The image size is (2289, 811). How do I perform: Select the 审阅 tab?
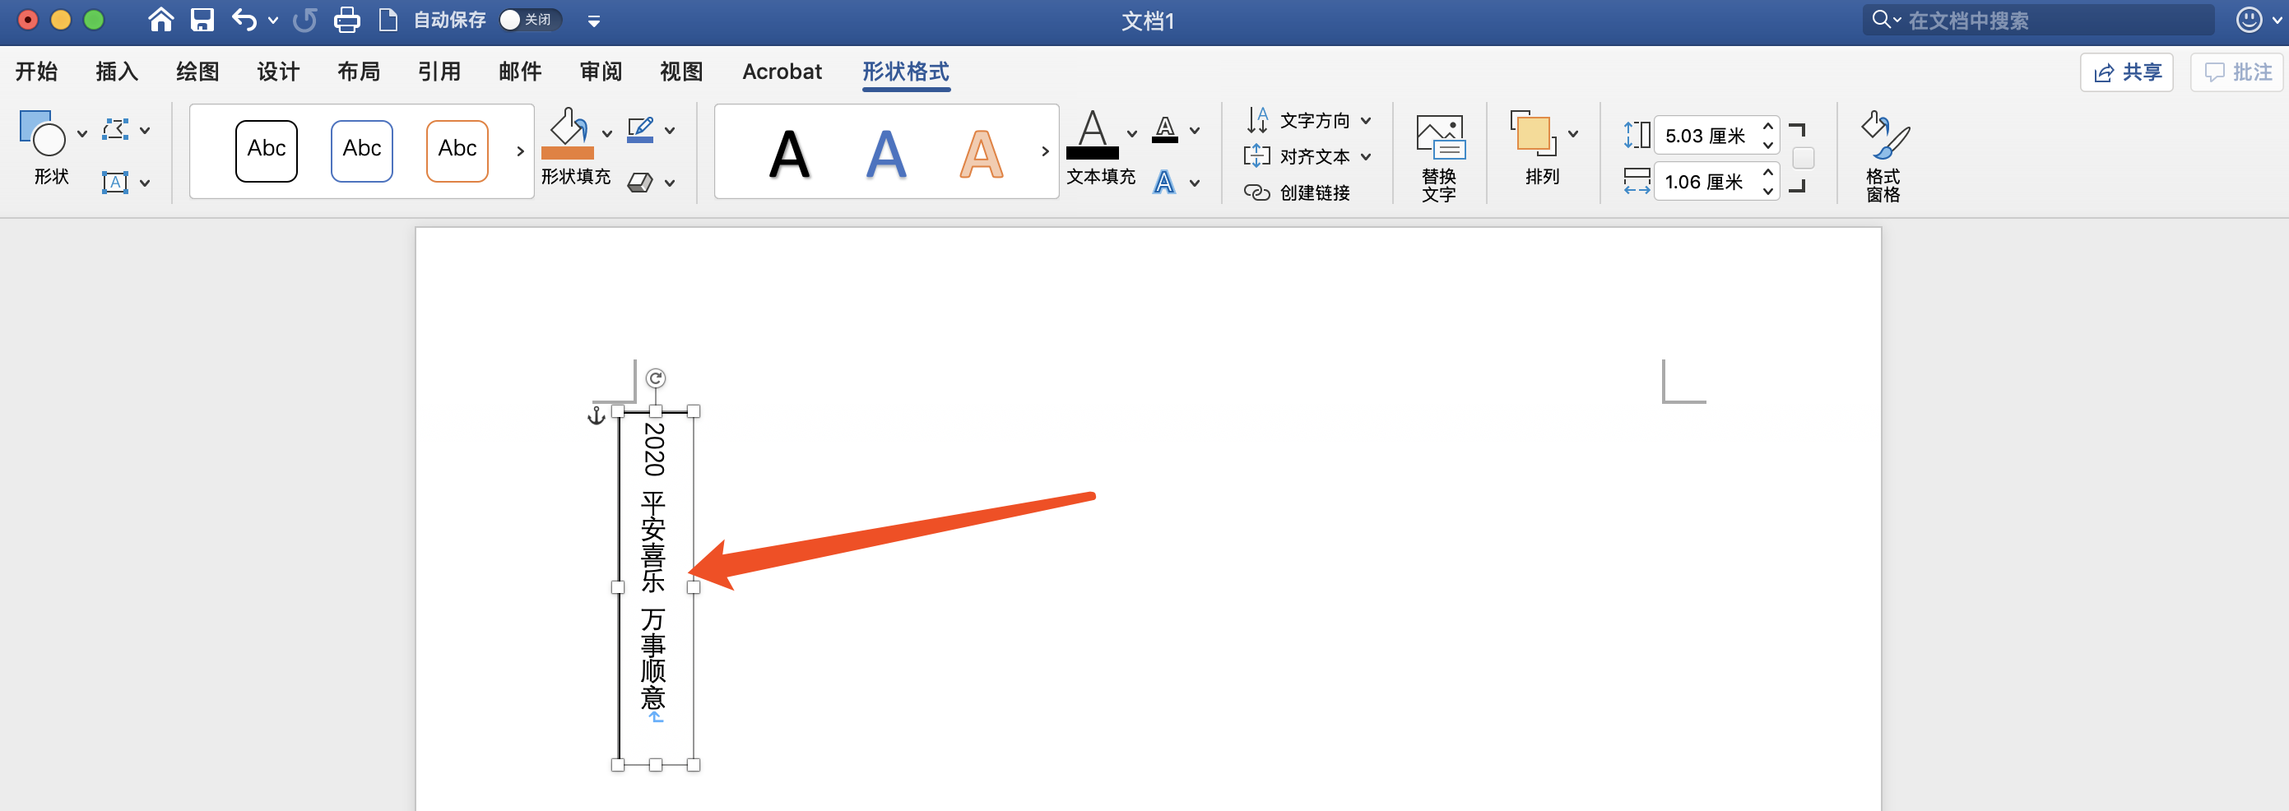coord(601,71)
